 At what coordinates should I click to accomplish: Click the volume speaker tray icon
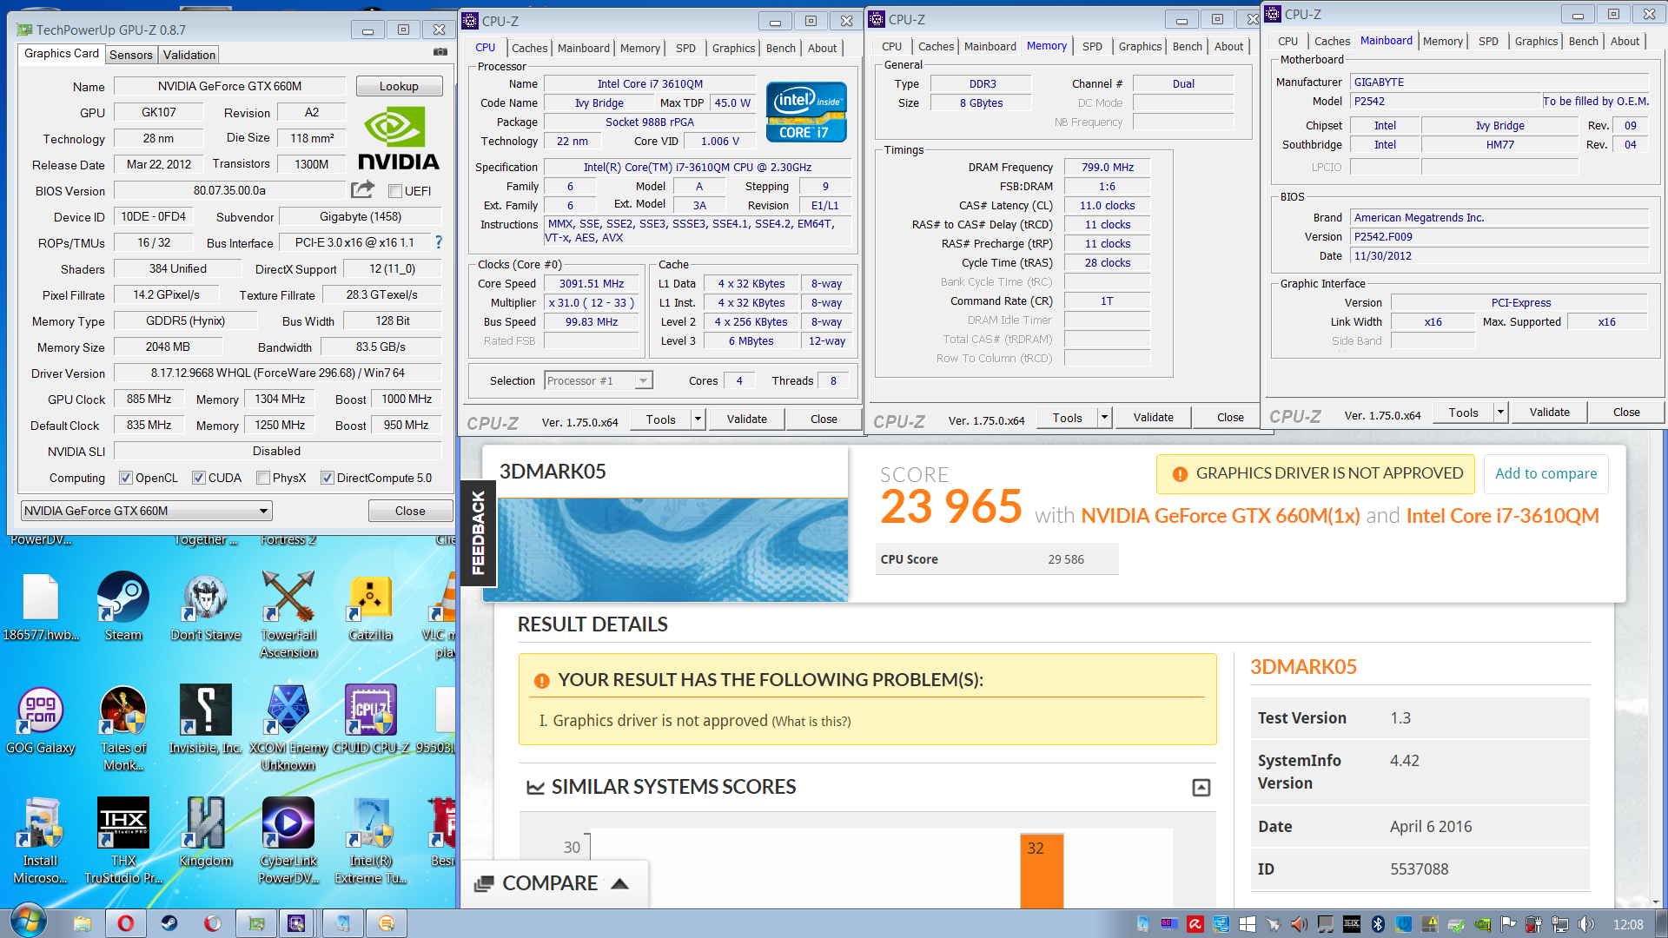pos(1586,924)
